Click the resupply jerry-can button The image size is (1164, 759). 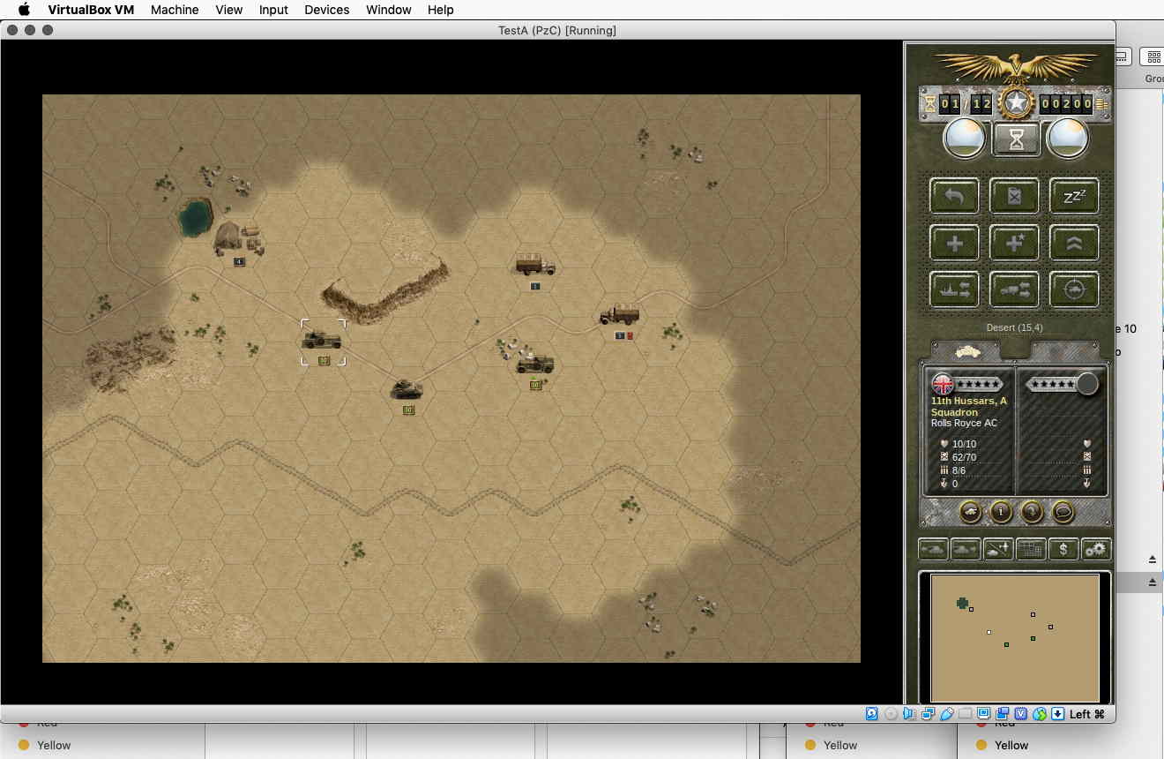(1014, 196)
